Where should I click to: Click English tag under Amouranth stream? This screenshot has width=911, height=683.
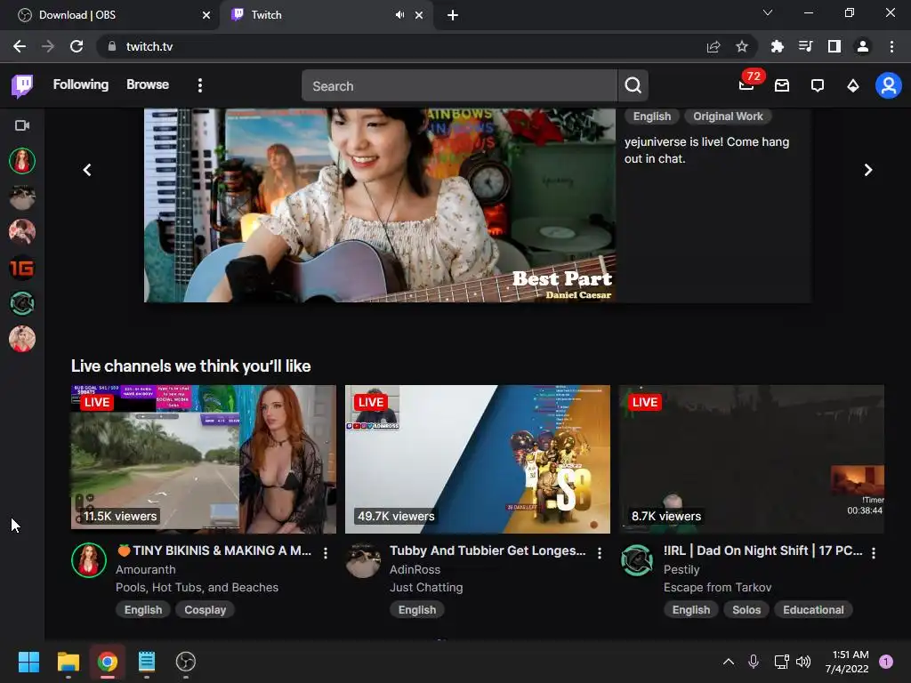pos(143,610)
